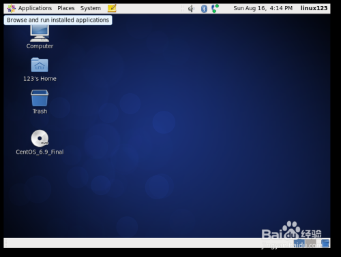
Task: Expand the clock showing Sun Aug 16
Action: 263,8
